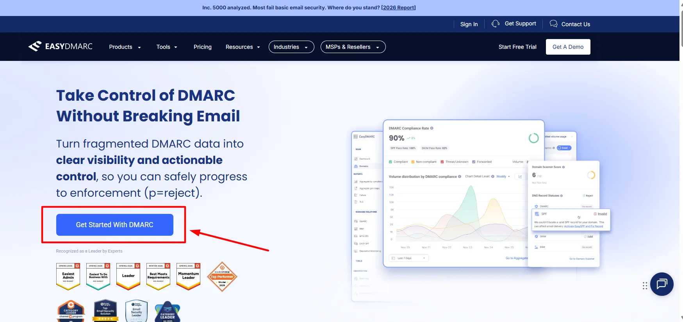Click the blue Category Leader Q4 badge

pos(168,311)
